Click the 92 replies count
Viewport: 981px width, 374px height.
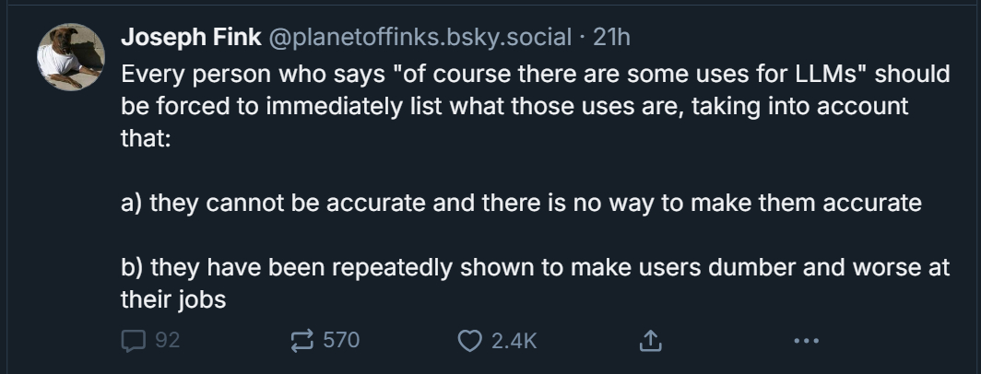coord(167,340)
